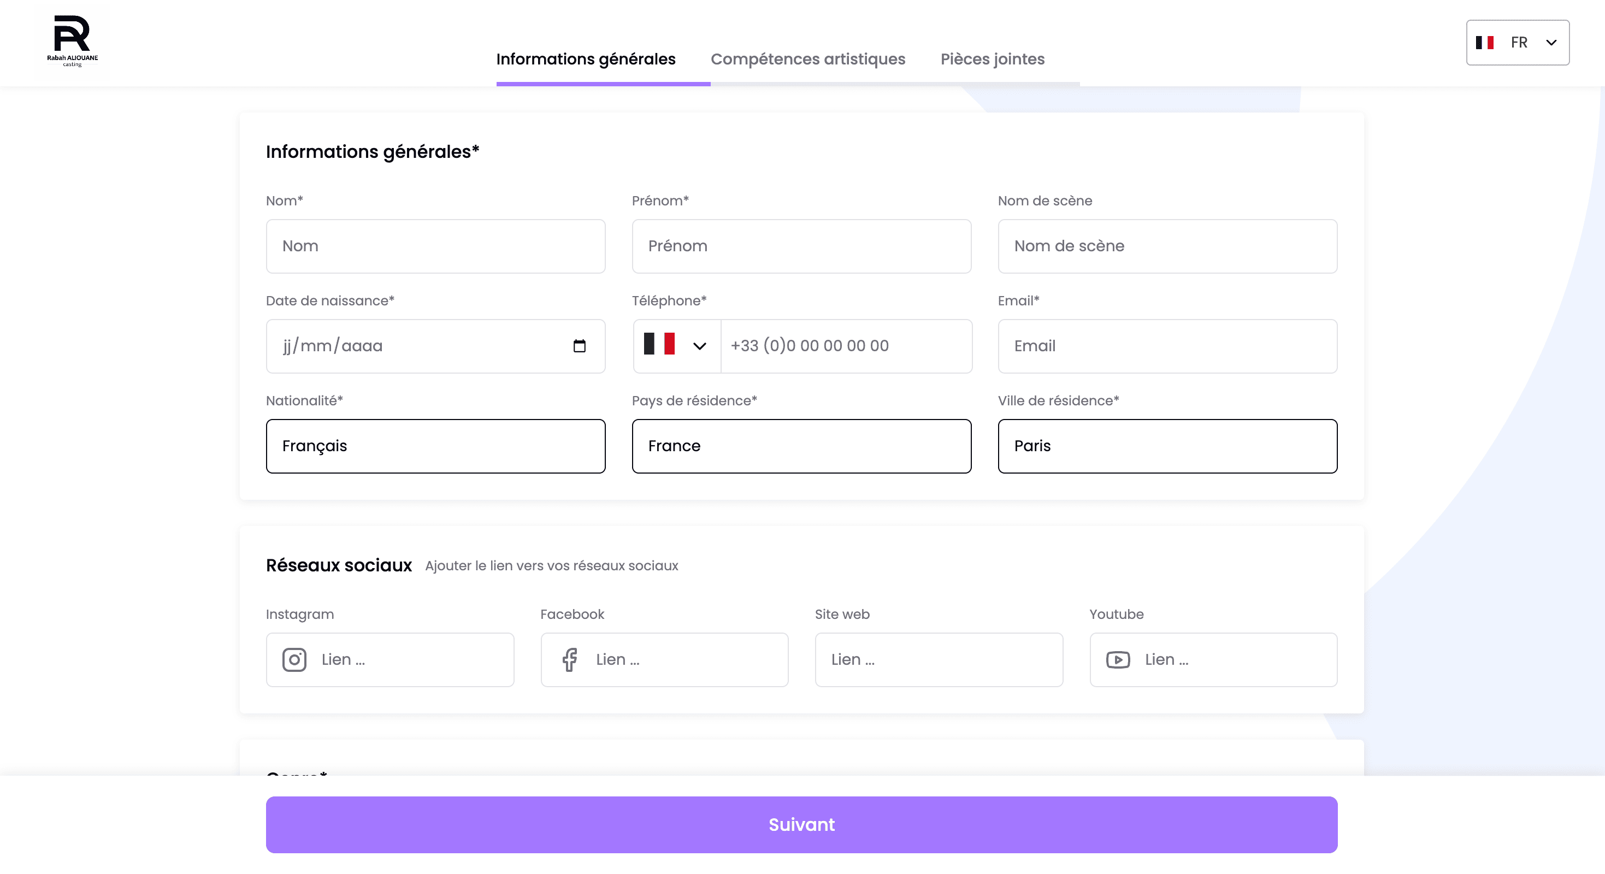Open the Nationalité field showing Français
The image size is (1605, 874).
click(435, 445)
